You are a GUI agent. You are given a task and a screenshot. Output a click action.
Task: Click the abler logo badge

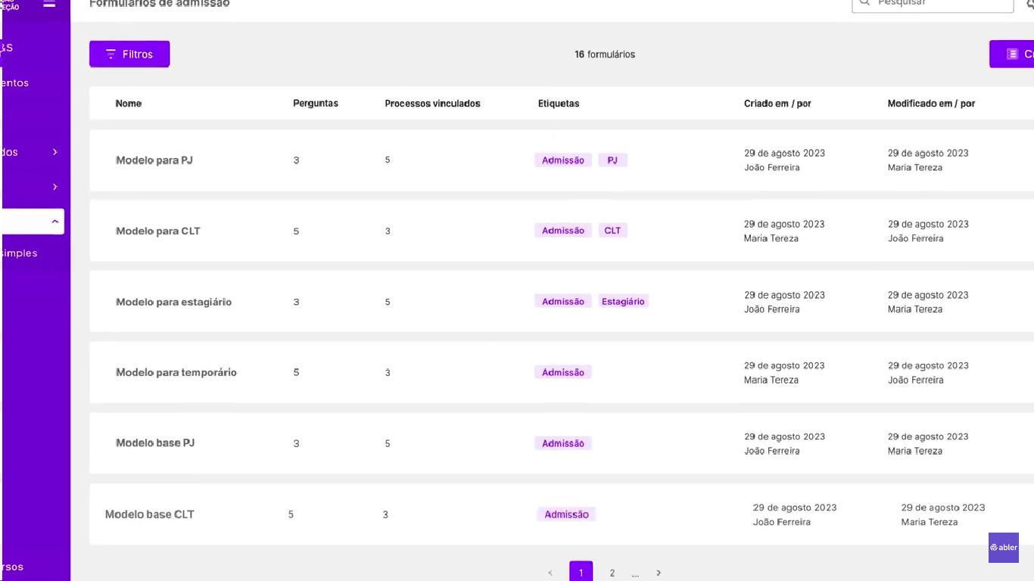pyautogui.click(x=1003, y=547)
